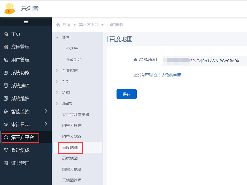Click the blue 保存 button
Screen dimensions: 247x185
(126, 94)
